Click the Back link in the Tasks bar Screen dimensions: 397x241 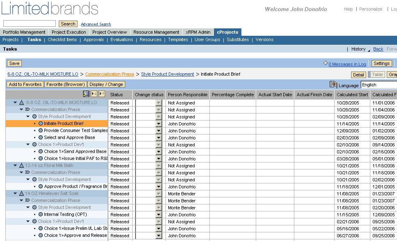pyautogui.click(x=378, y=49)
